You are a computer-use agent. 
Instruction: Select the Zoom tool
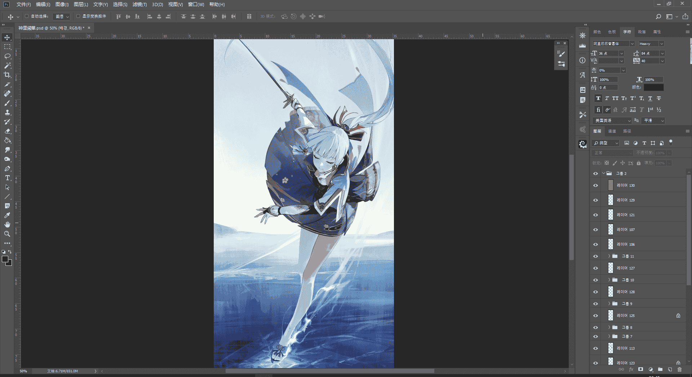(7, 234)
